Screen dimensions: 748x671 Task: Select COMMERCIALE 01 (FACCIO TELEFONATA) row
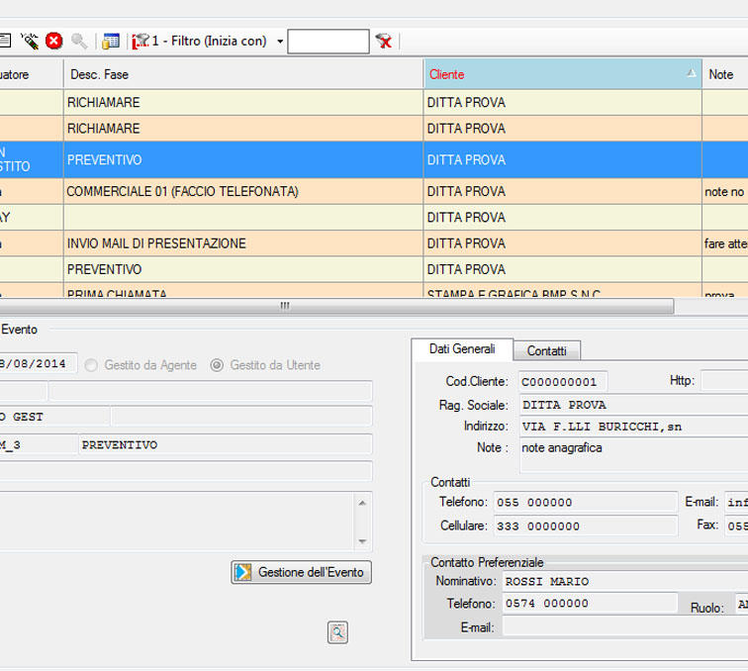click(x=243, y=192)
